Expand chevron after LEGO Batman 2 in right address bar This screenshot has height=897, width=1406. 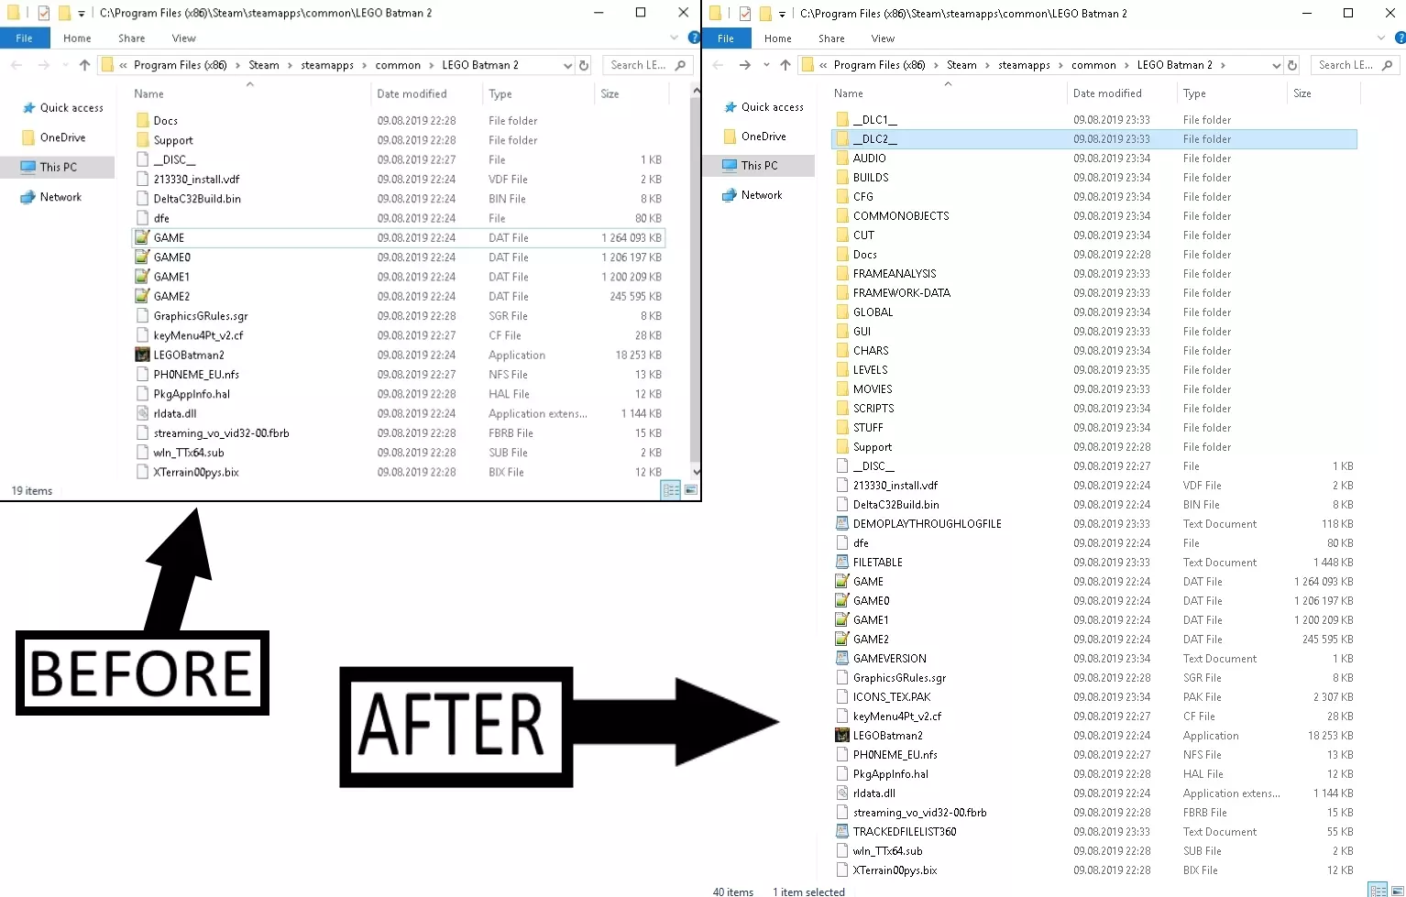[1223, 65]
